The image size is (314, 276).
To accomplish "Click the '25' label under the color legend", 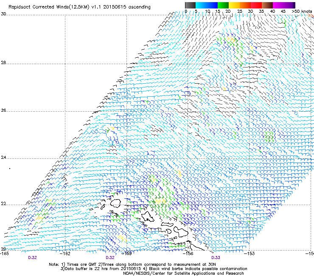I will click(x=239, y=11).
